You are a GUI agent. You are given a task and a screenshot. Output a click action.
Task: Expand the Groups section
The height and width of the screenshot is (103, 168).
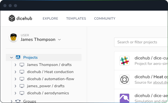pos(11,101)
